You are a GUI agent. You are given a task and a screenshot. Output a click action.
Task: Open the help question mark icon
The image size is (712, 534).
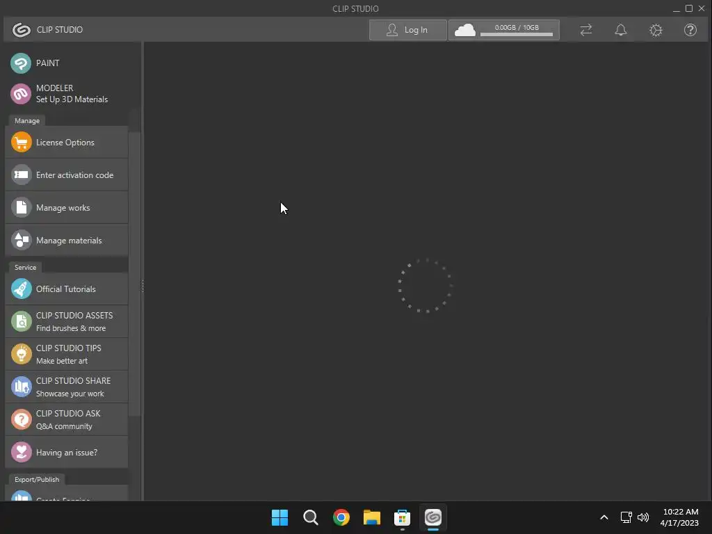coord(690,30)
